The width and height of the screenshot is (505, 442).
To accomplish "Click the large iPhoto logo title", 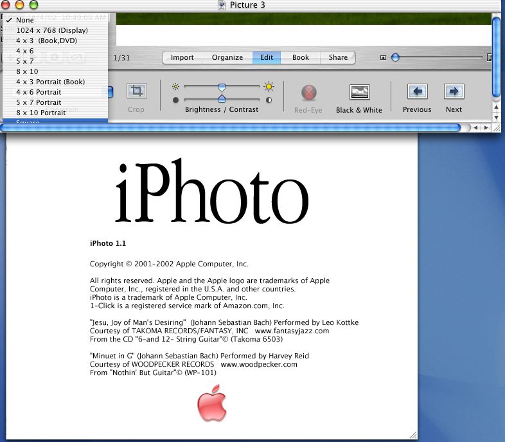I will pyautogui.click(x=212, y=191).
